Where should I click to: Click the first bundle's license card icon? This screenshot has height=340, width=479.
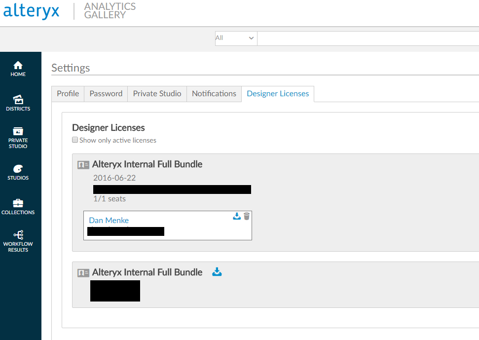point(83,165)
